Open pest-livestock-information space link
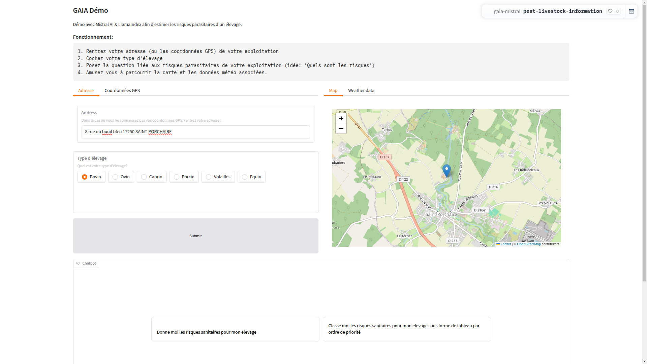647x364 pixels. (562, 11)
